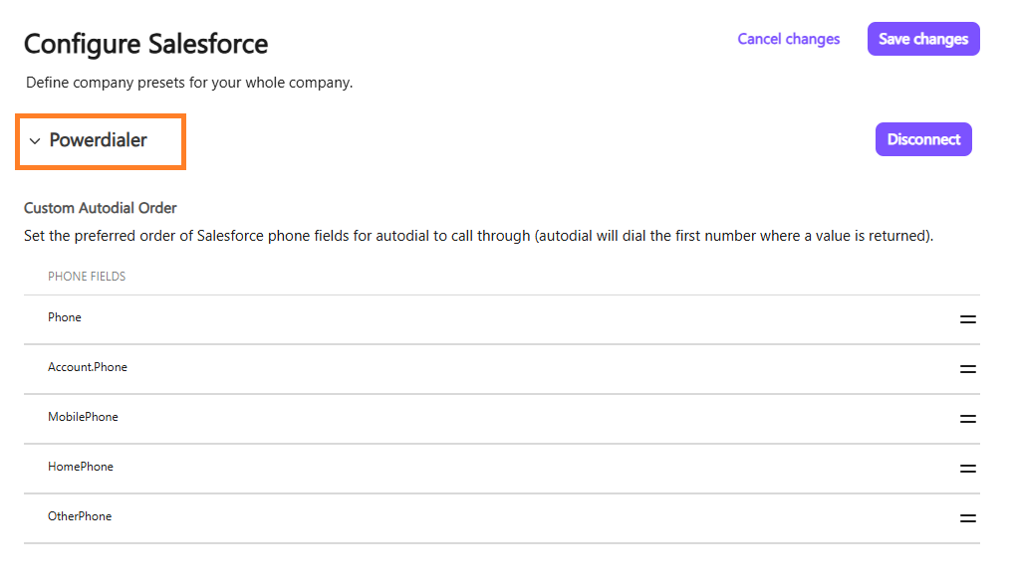
Task: Select the Phone field label
Action: [64, 317]
